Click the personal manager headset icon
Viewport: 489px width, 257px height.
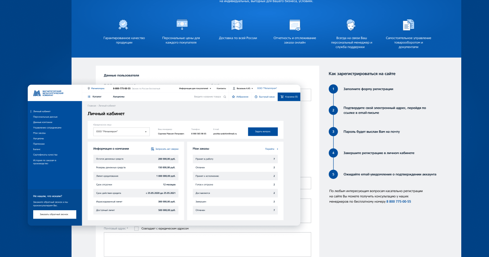tap(351, 25)
